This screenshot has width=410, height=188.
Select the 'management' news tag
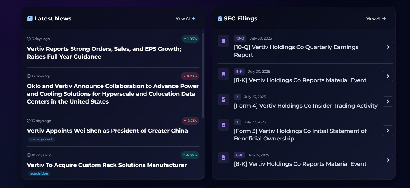(41, 140)
